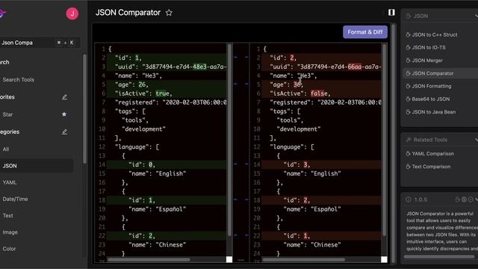Click "name": "Español" in right editor
Image resolution: width=478 pixels, height=269 pixels.
click(312, 209)
